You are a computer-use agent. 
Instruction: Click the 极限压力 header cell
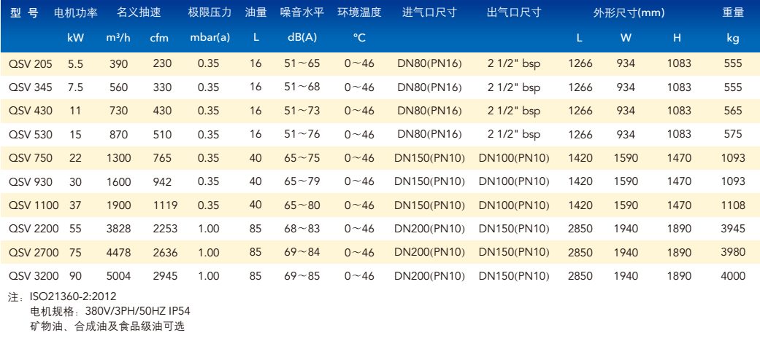(210, 12)
